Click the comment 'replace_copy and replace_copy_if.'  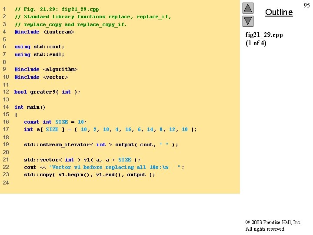(71, 24)
